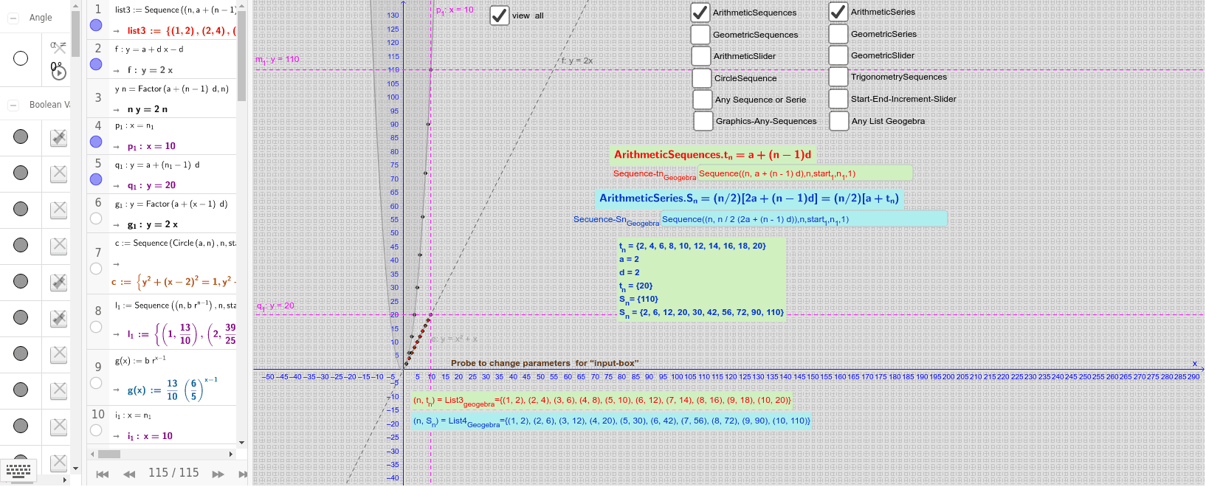Image resolution: width=1206 pixels, height=487 pixels.
Task: Click algebra view scrollbar down arrow
Action: tap(75, 468)
